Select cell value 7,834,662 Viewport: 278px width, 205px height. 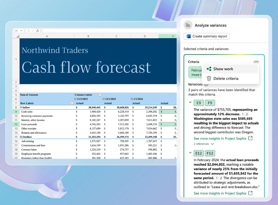(x=152, y=129)
